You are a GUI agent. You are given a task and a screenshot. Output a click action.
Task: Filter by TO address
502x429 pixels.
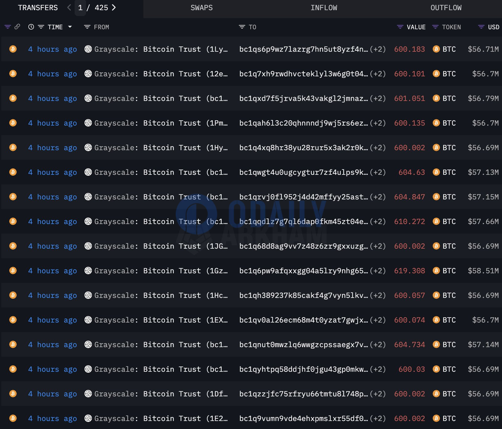point(242,27)
